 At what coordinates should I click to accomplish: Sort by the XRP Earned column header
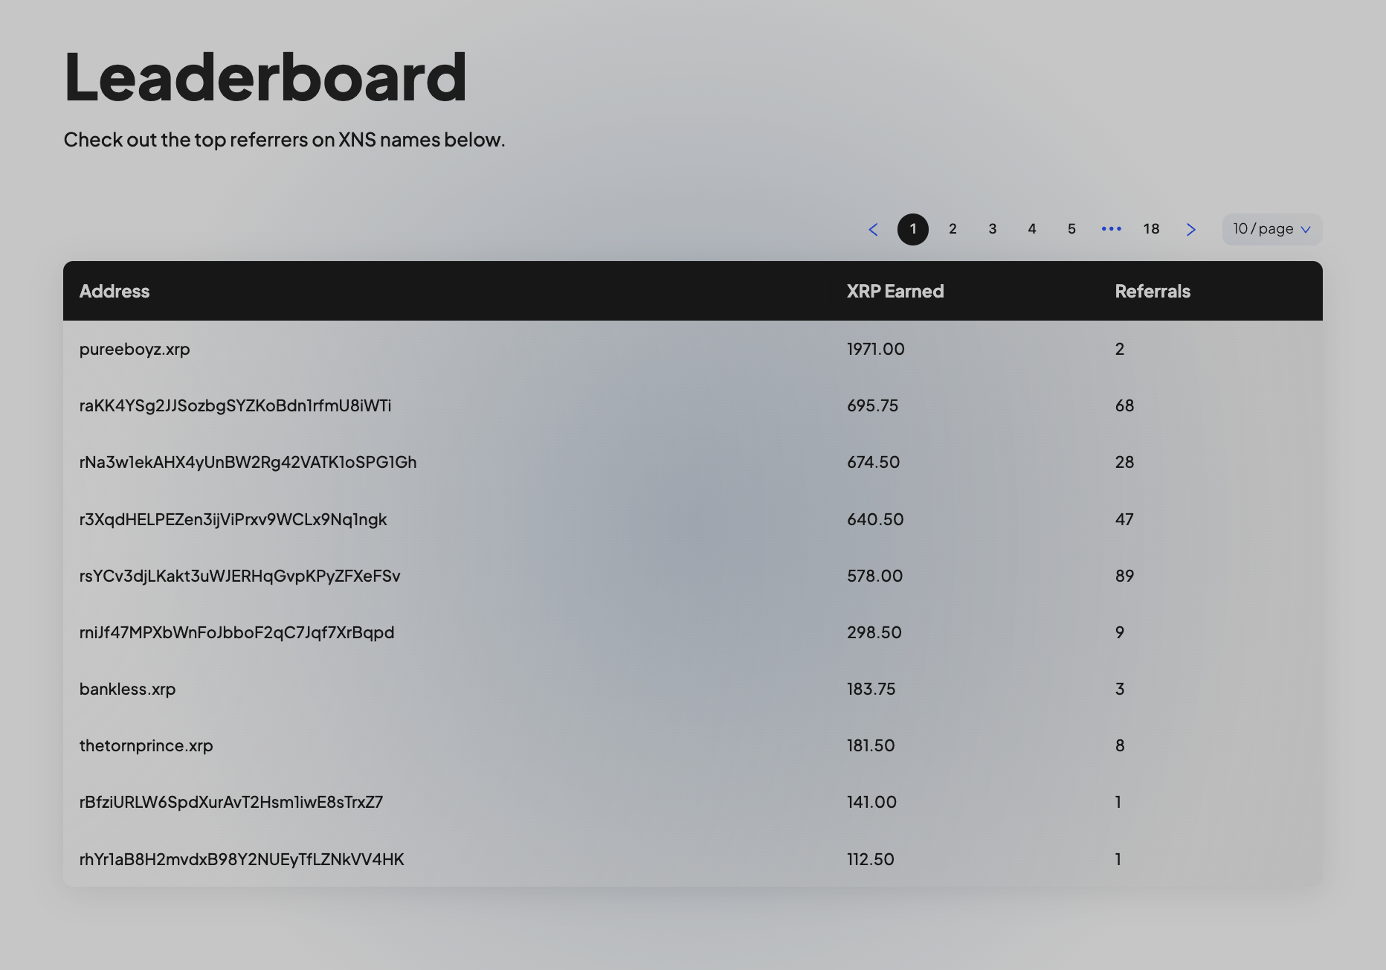(895, 291)
